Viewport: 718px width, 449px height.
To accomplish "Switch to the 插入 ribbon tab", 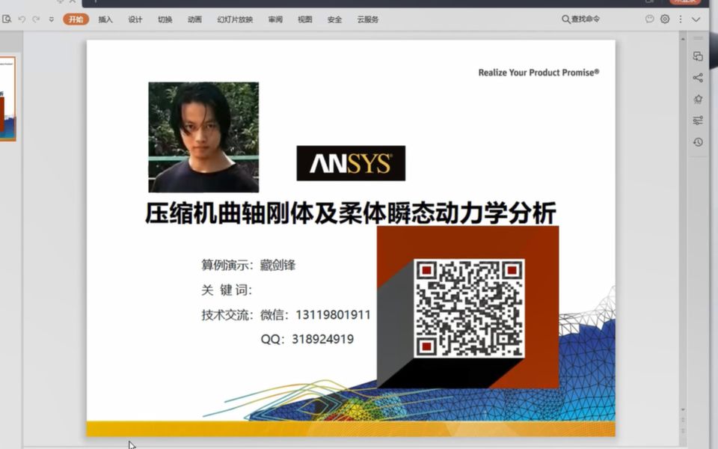I will click(x=105, y=20).
